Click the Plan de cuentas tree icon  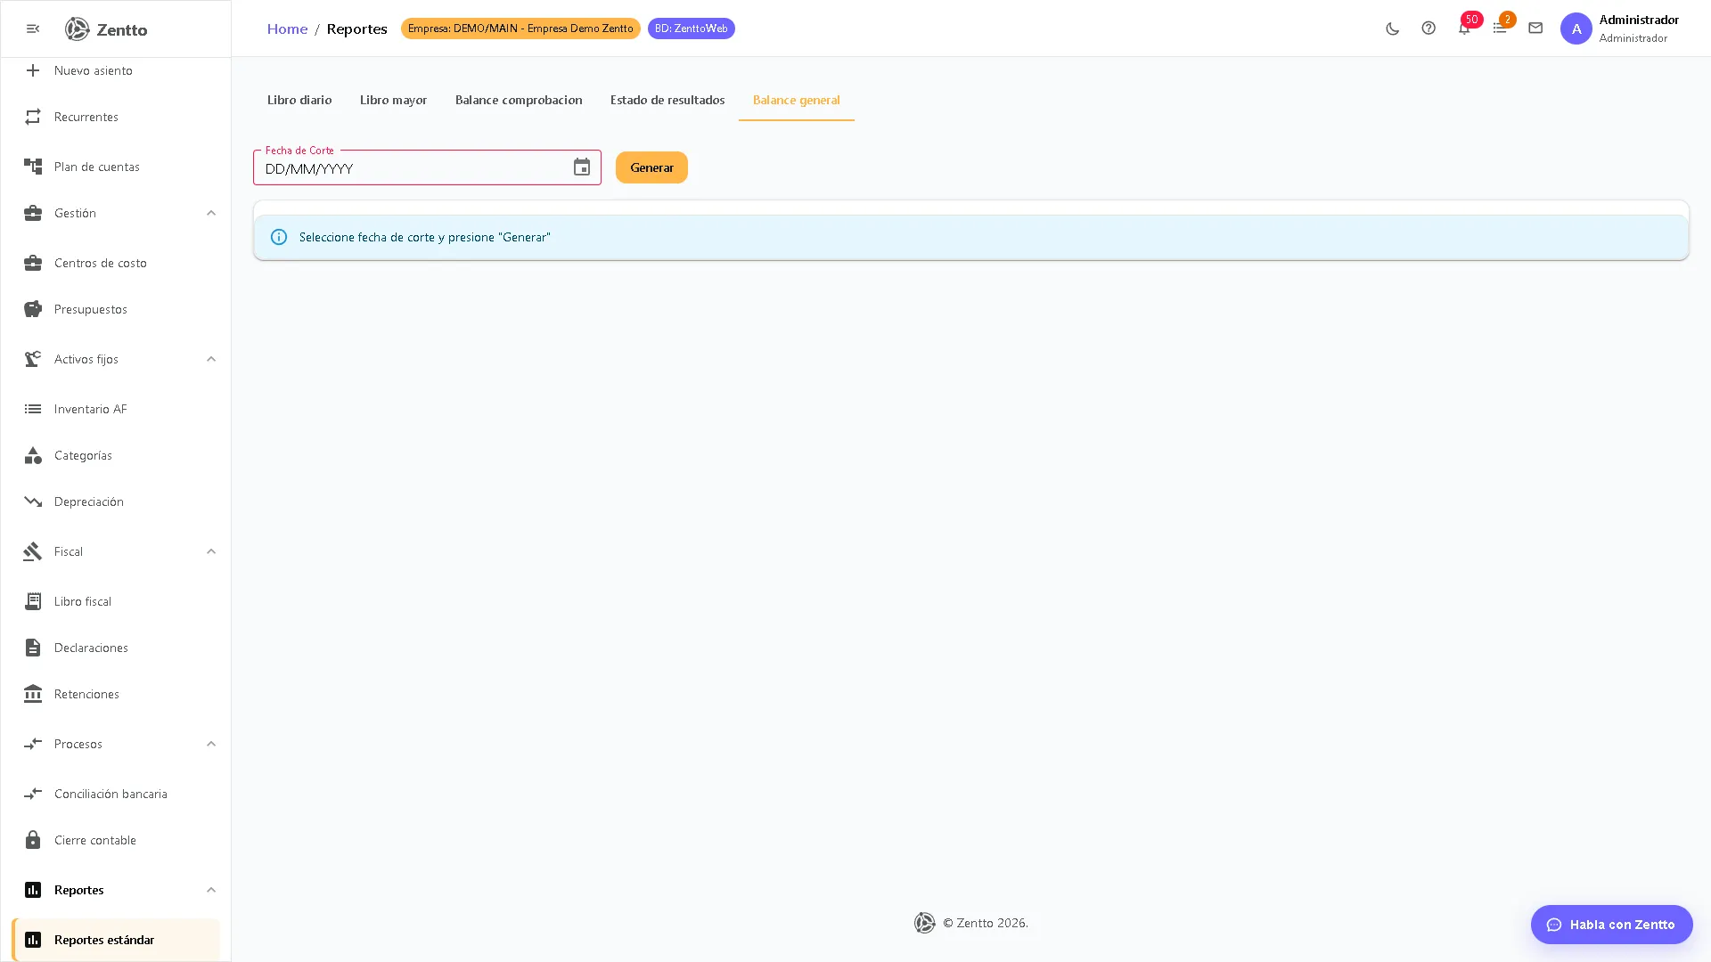pos(33,167)
